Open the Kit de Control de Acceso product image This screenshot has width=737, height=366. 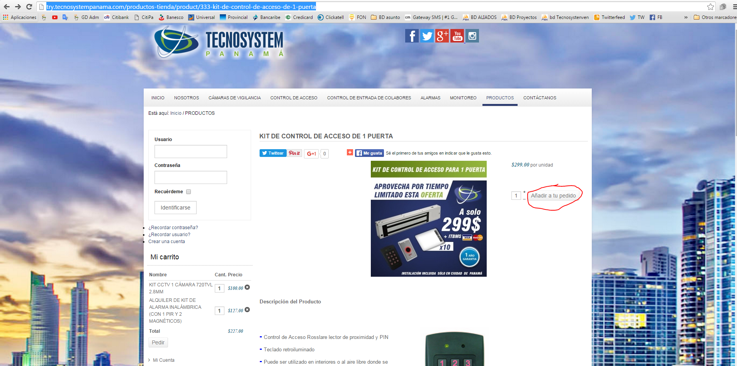(x=429, y=219)
